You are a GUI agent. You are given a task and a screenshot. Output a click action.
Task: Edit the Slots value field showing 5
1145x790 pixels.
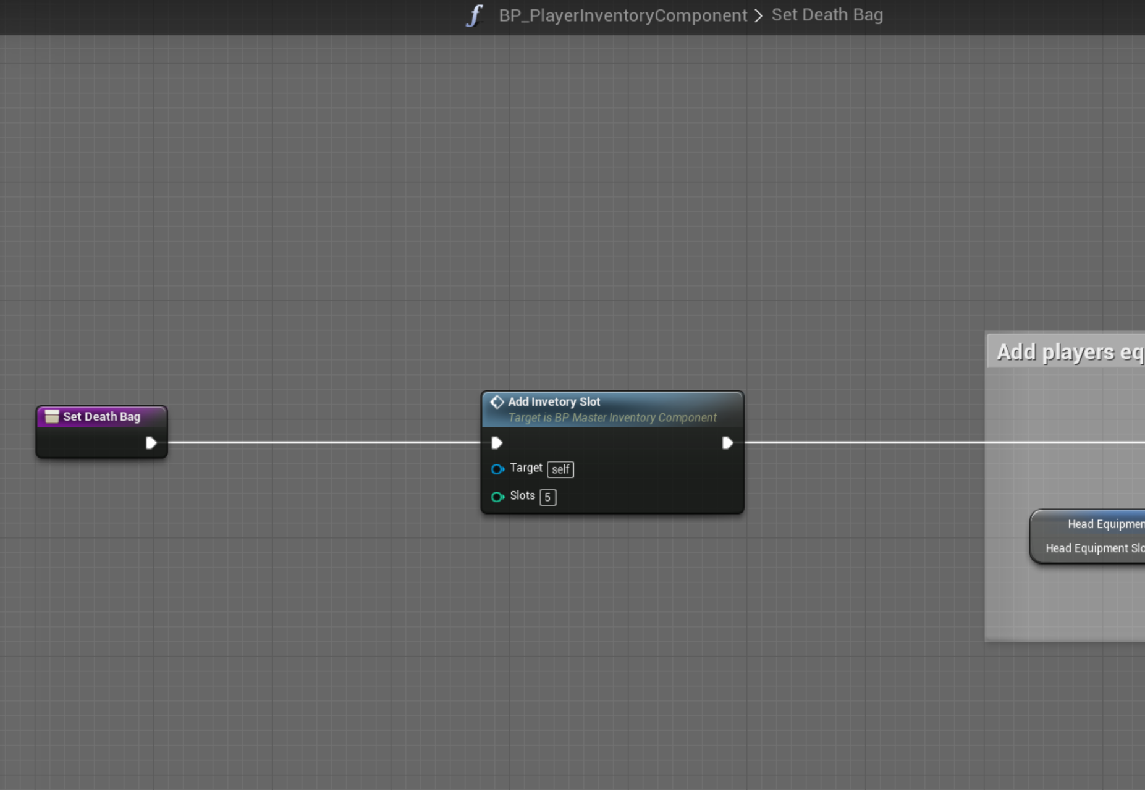[x=548, y=497]
